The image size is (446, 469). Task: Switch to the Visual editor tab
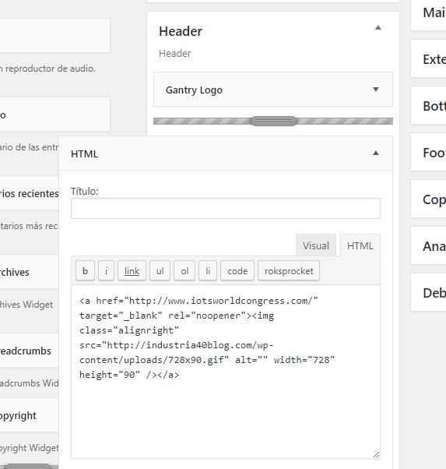(x=316, y=245)
